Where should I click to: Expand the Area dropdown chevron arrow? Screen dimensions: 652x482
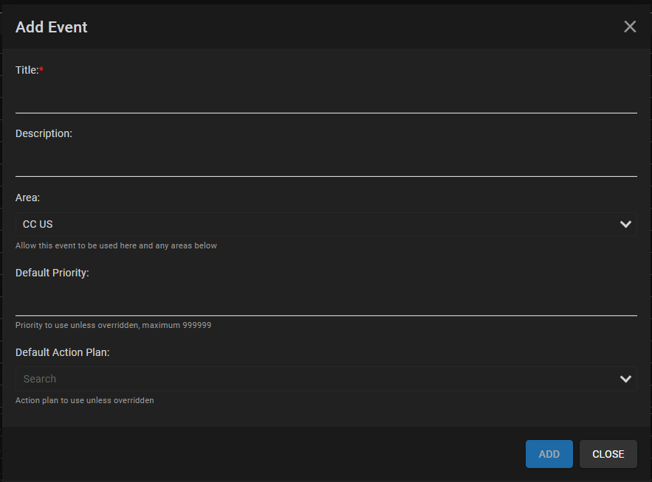(x=625, y=224)
